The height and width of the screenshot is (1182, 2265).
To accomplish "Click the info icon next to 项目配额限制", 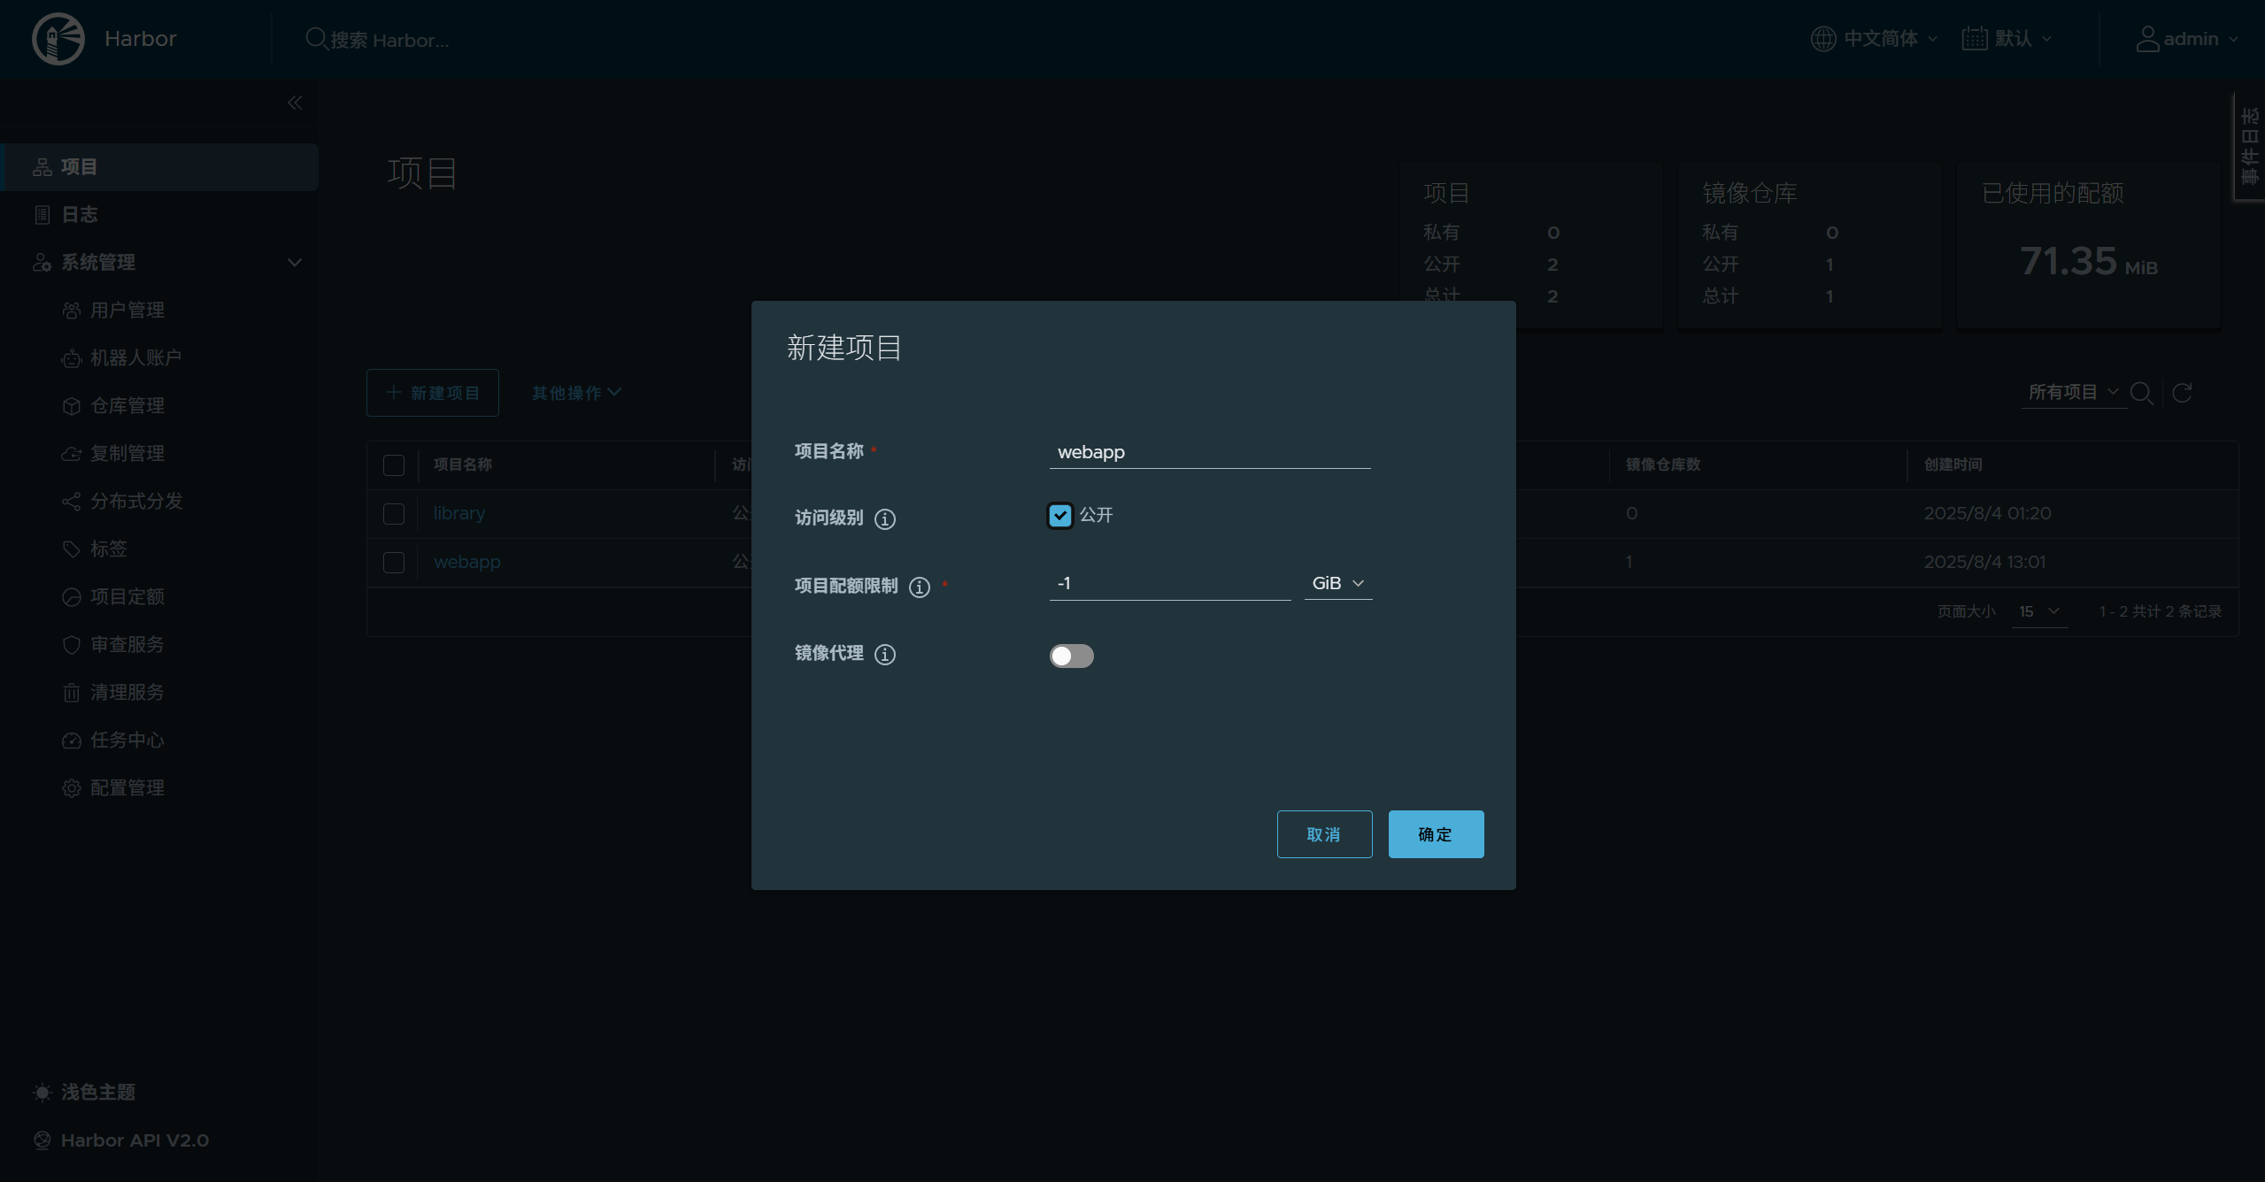I will pos(920,587).
